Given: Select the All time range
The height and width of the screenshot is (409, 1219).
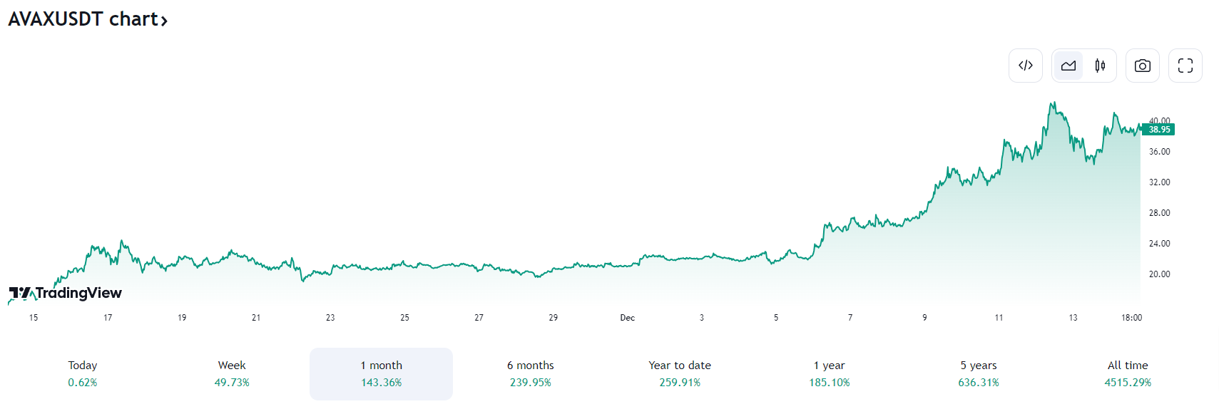Looking at the screenshot, I should pyautogui.click(x=1128, y=373).
